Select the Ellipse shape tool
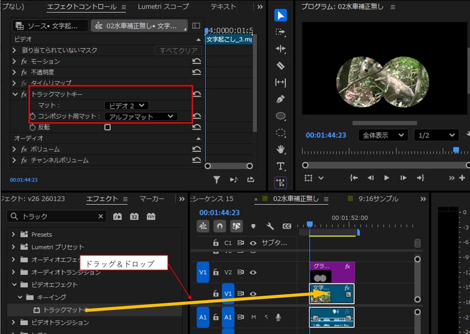 [280, 116]
